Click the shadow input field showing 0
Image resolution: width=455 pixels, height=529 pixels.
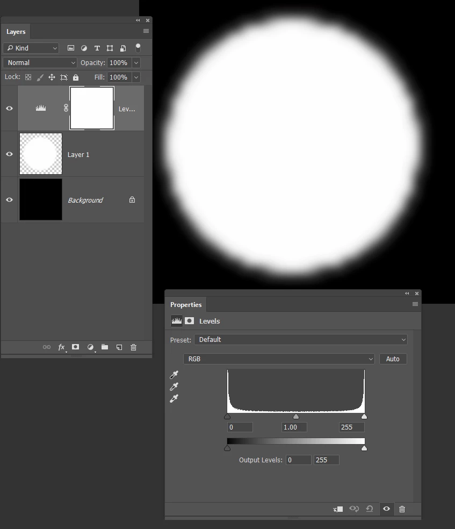coord(240,427)
